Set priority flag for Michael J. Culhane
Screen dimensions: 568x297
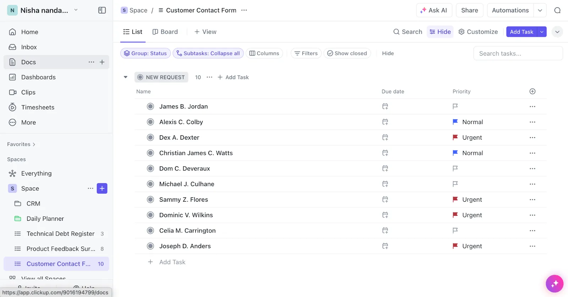[x=455, y=184]
